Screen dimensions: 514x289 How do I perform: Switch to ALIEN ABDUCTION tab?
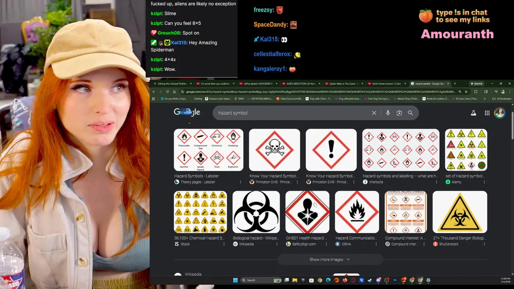pos(301,83)
